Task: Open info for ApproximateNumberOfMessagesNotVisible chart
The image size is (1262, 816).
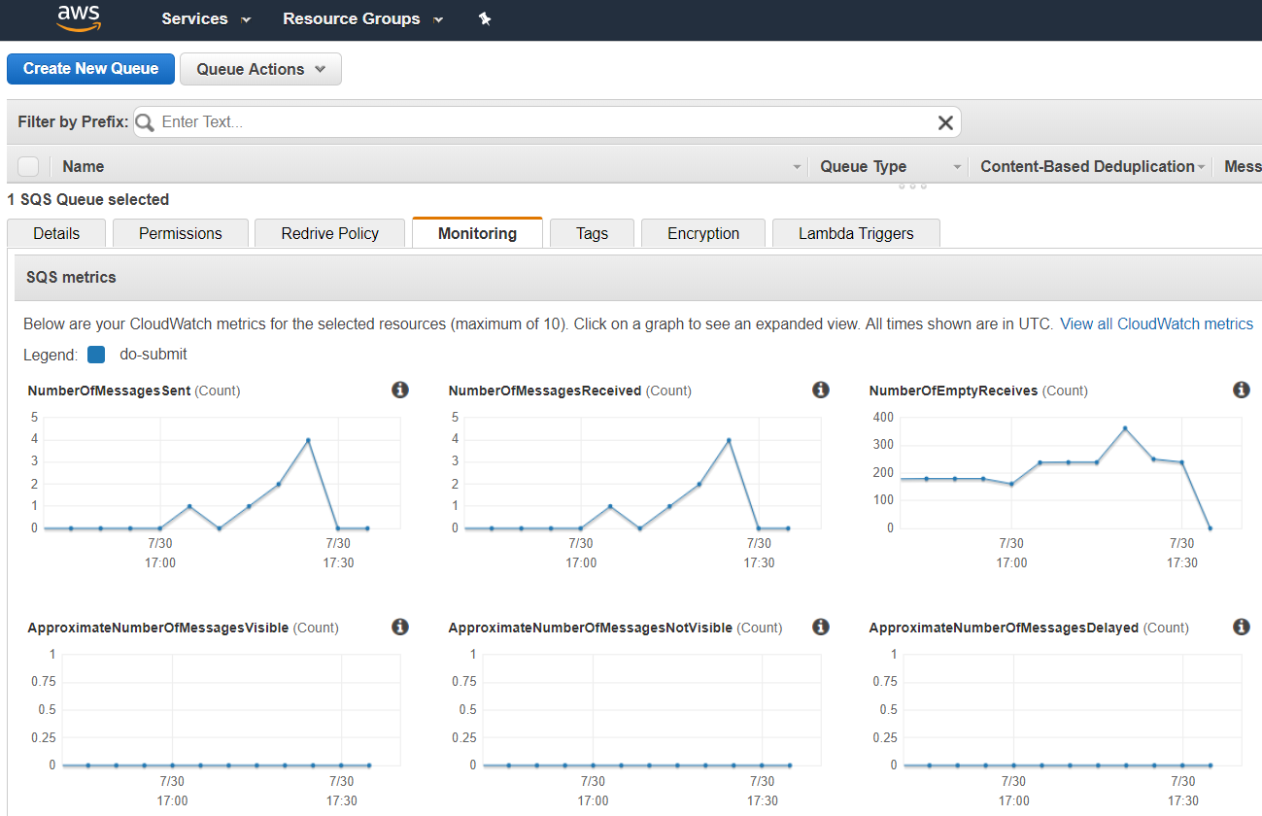Action: pos(820,627)
